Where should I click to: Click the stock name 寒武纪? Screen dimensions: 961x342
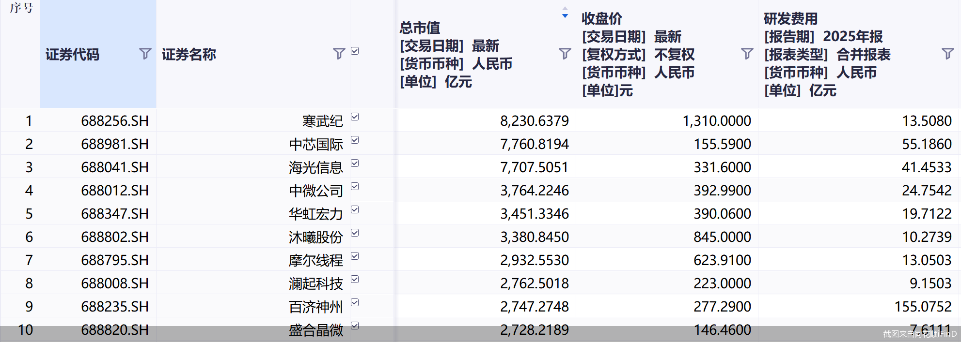(323, 121)
